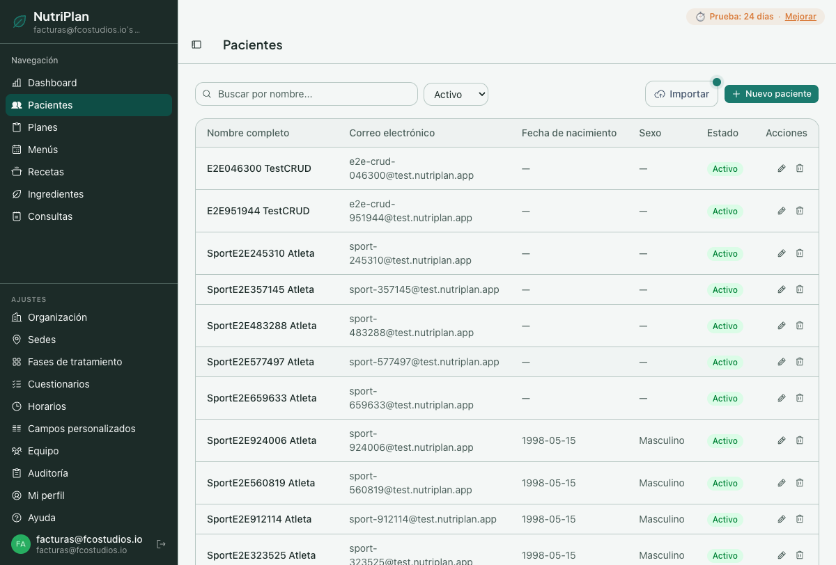The width and height of the screenshot is (836, 565).
Task: Toggle the sidebar collapse icon
Action: [196, 45]
